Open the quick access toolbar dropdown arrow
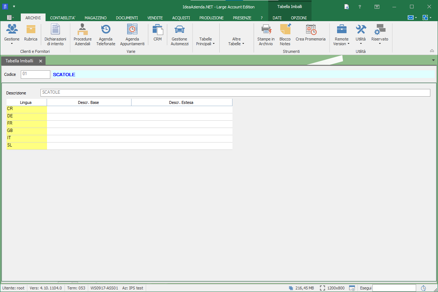438x292 pixels. pyautogui.click(x=14, y=7)
